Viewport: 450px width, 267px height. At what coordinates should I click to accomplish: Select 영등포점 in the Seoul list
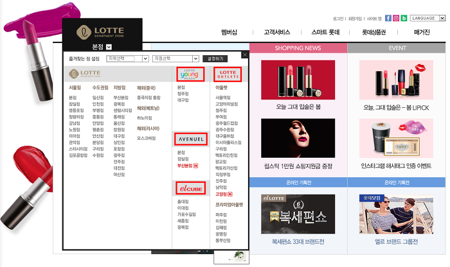pos(76,110)
